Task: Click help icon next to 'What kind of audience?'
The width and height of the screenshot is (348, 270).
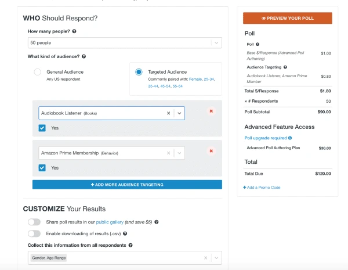Action: (84, 56)
